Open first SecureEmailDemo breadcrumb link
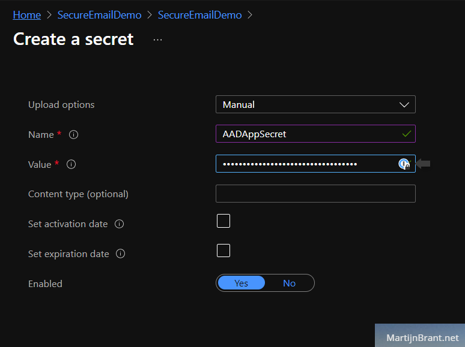This screenshot has width=465, height=347. [99, 15]
